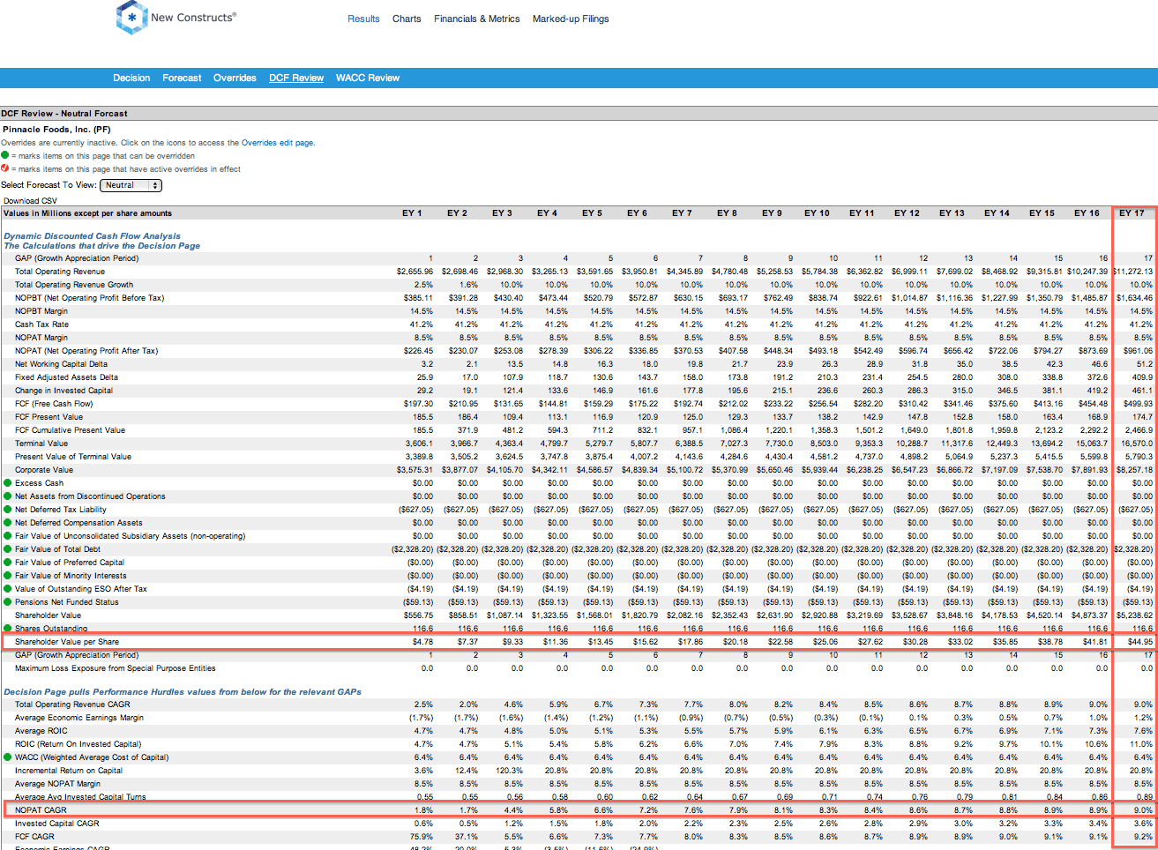The height and width of the screenshot is (850, 1158).
Task: Open the Marked-up Filings menu item
Action: click(571, 19)
